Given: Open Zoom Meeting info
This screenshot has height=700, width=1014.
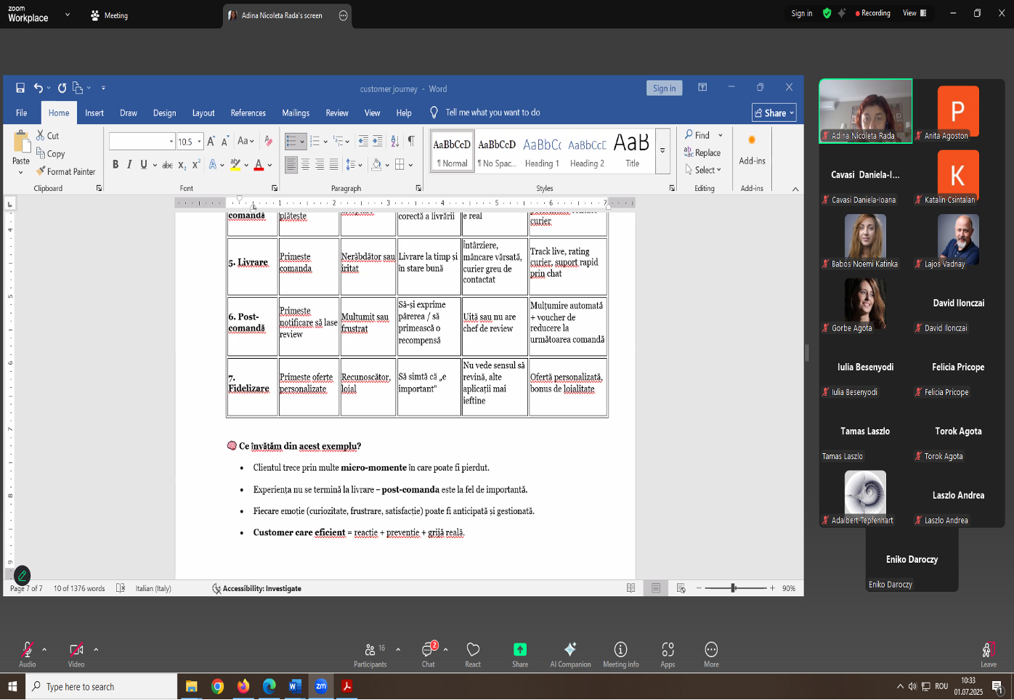Looking at the screenshot, I should tap(621, 654).
